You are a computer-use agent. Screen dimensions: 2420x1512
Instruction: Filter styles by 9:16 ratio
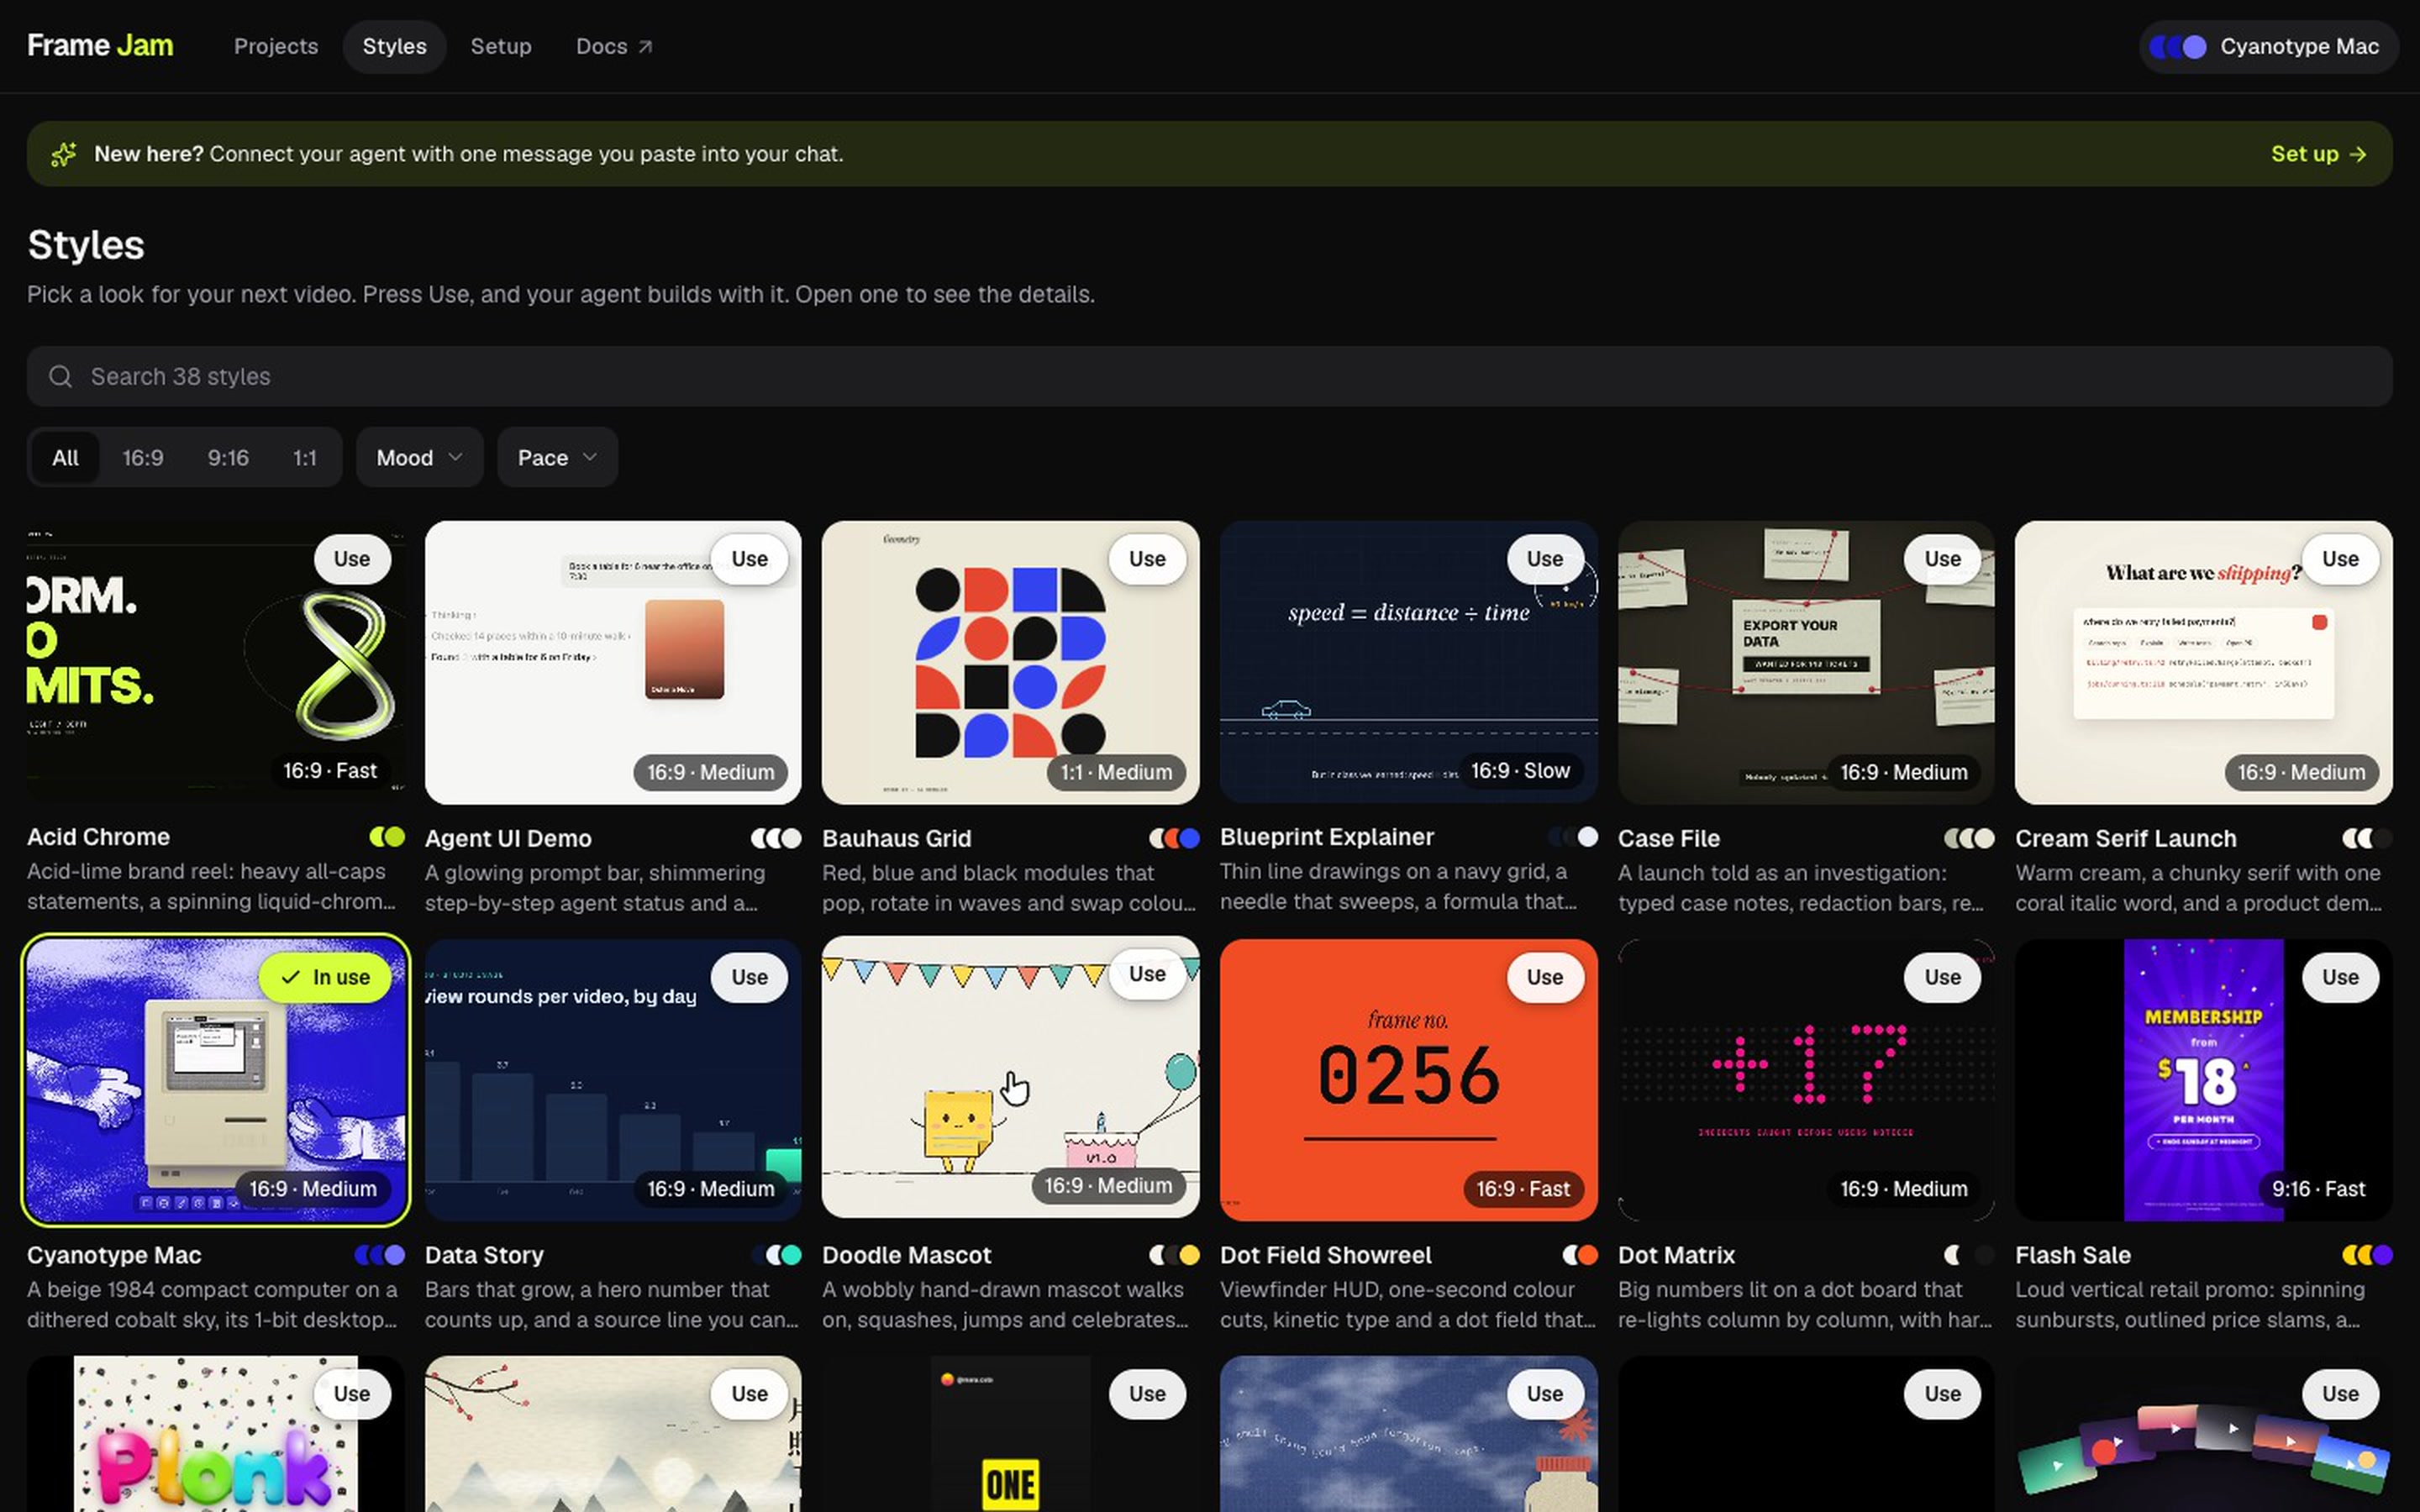pos(228,458)
